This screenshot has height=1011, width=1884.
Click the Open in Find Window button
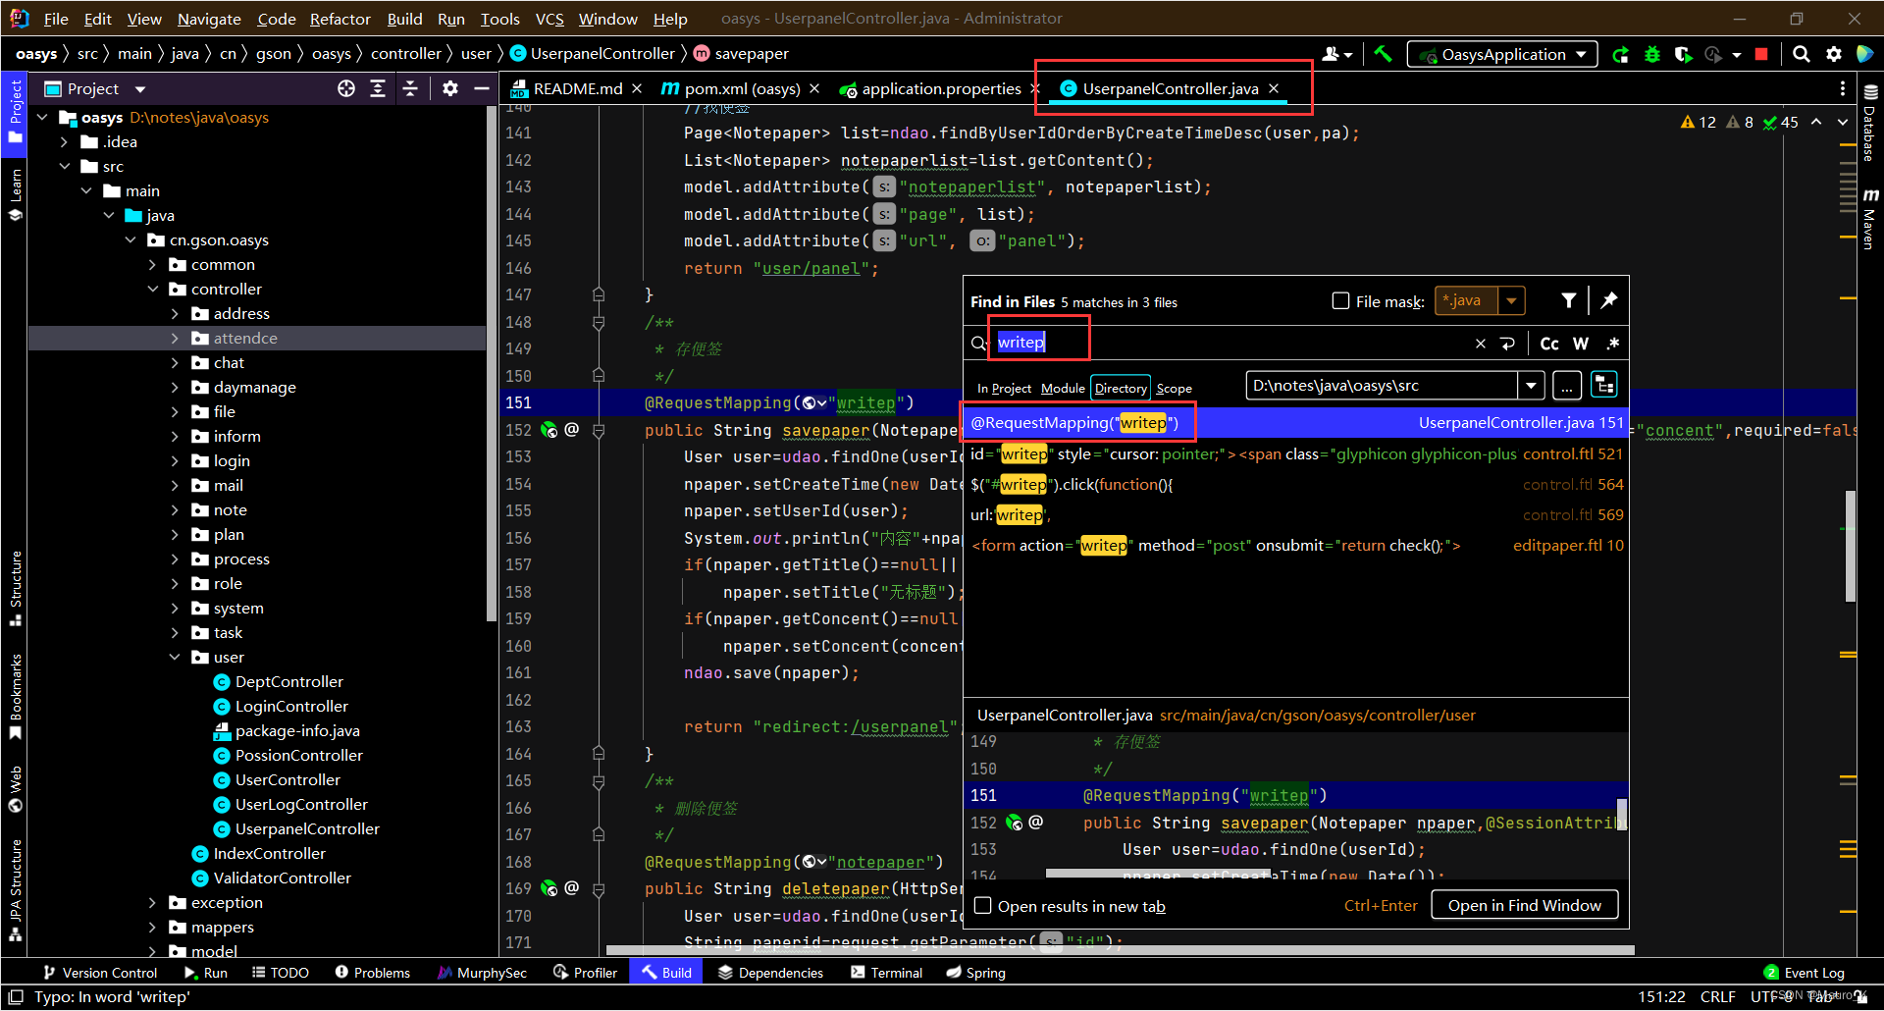[x=1524, y=904]
